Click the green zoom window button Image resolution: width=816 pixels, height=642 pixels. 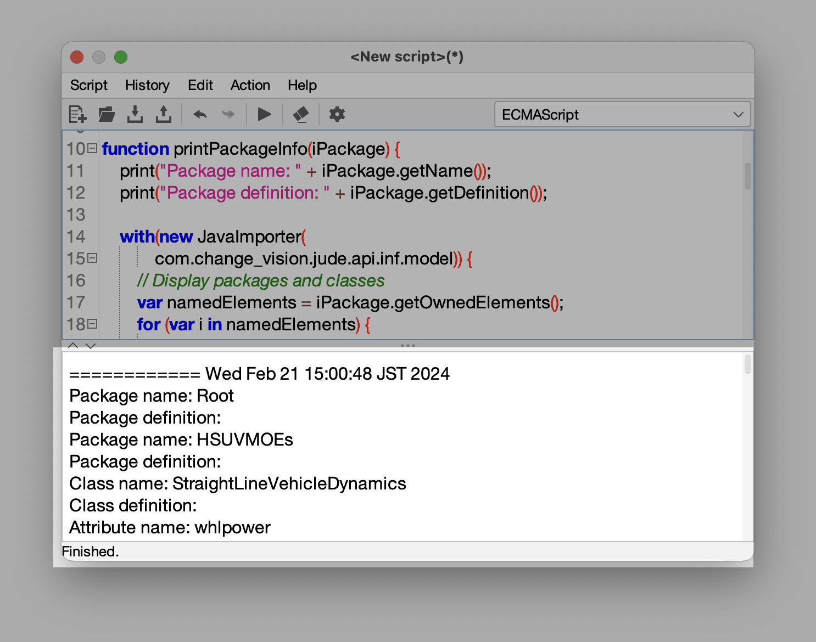[x=121, y=57]
